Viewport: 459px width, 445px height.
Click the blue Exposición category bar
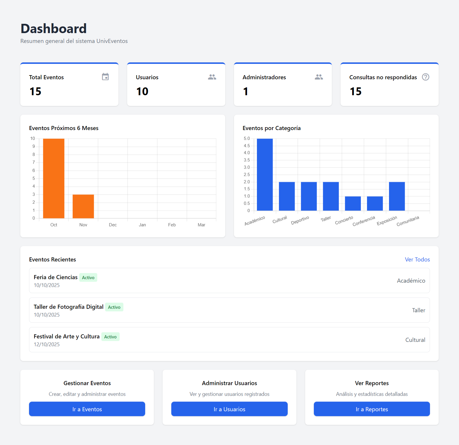(x=397, y=196)
